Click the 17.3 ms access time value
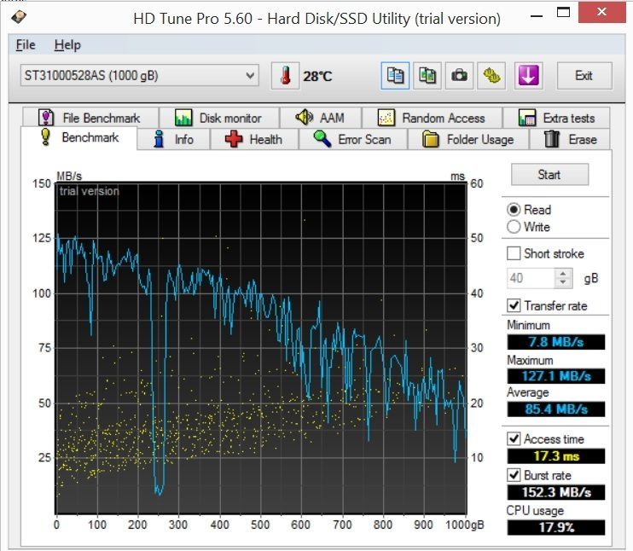Screen dimensions: 633x551 coord(556,456)
